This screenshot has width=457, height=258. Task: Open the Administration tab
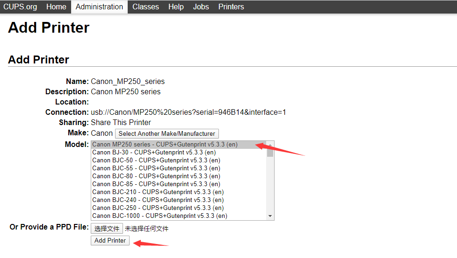click(x=99, y=7)
